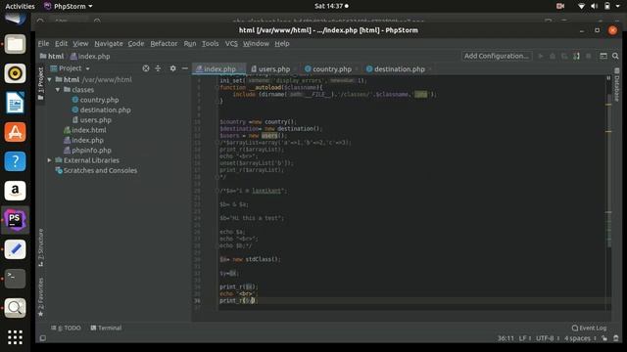Click the screen recording indicator in top bar
The height and width of the screenshot is (352, 627).
[x=560, y=6]
